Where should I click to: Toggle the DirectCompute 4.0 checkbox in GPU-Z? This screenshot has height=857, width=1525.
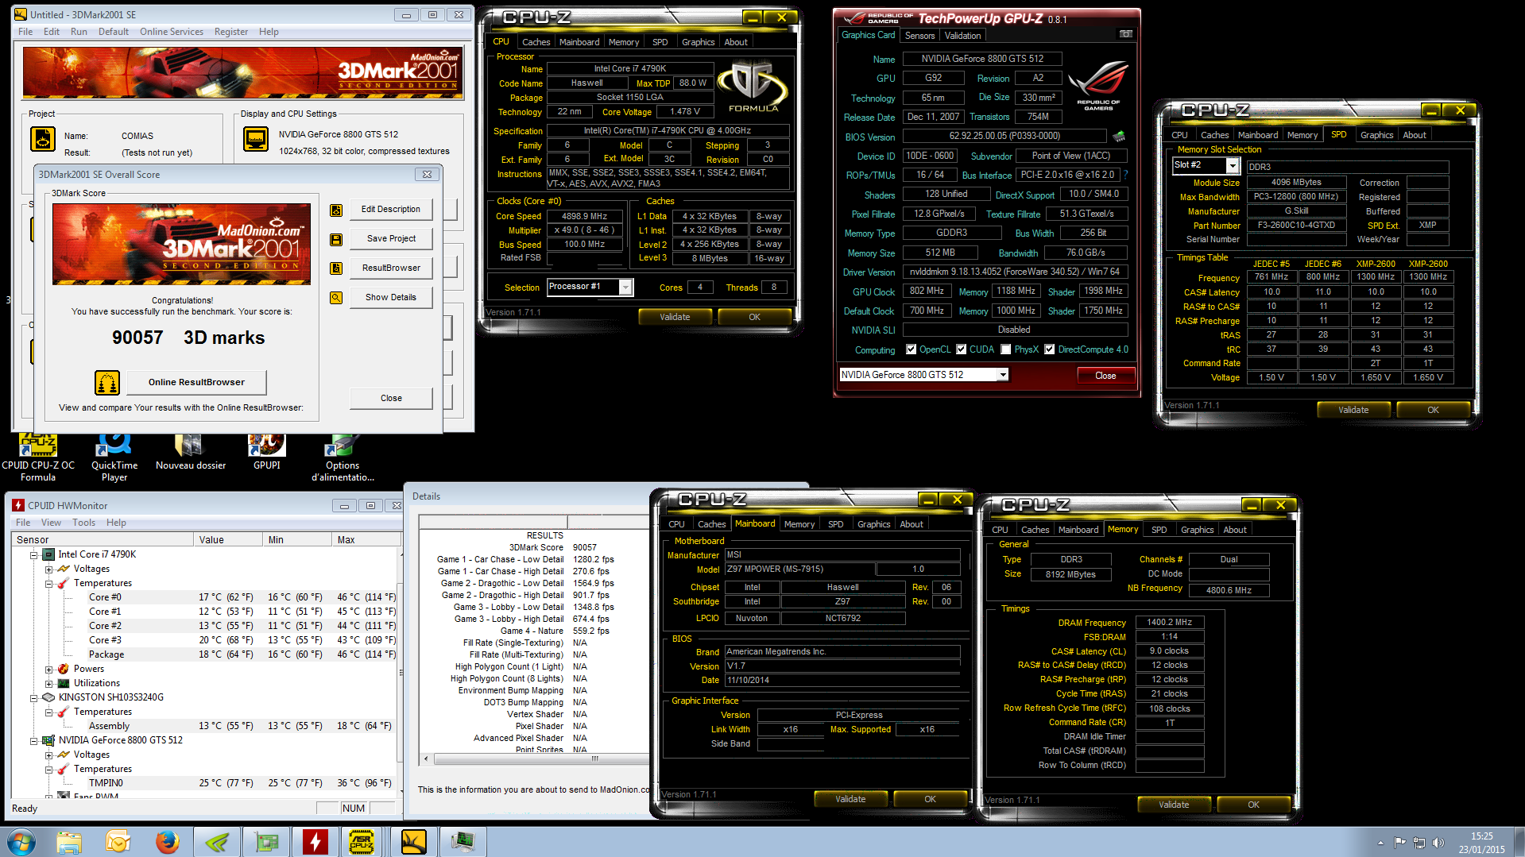pyautogui.click(x=1049, y=349)
